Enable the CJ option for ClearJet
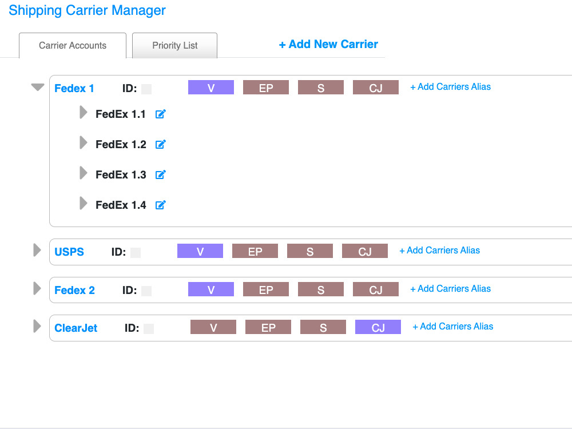 [x=378, y=327]
